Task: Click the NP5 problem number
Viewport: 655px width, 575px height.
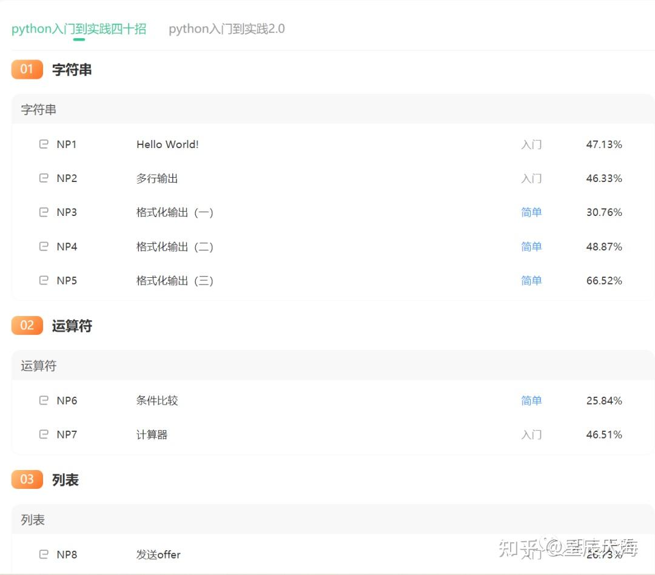Action: pos(67,280)
